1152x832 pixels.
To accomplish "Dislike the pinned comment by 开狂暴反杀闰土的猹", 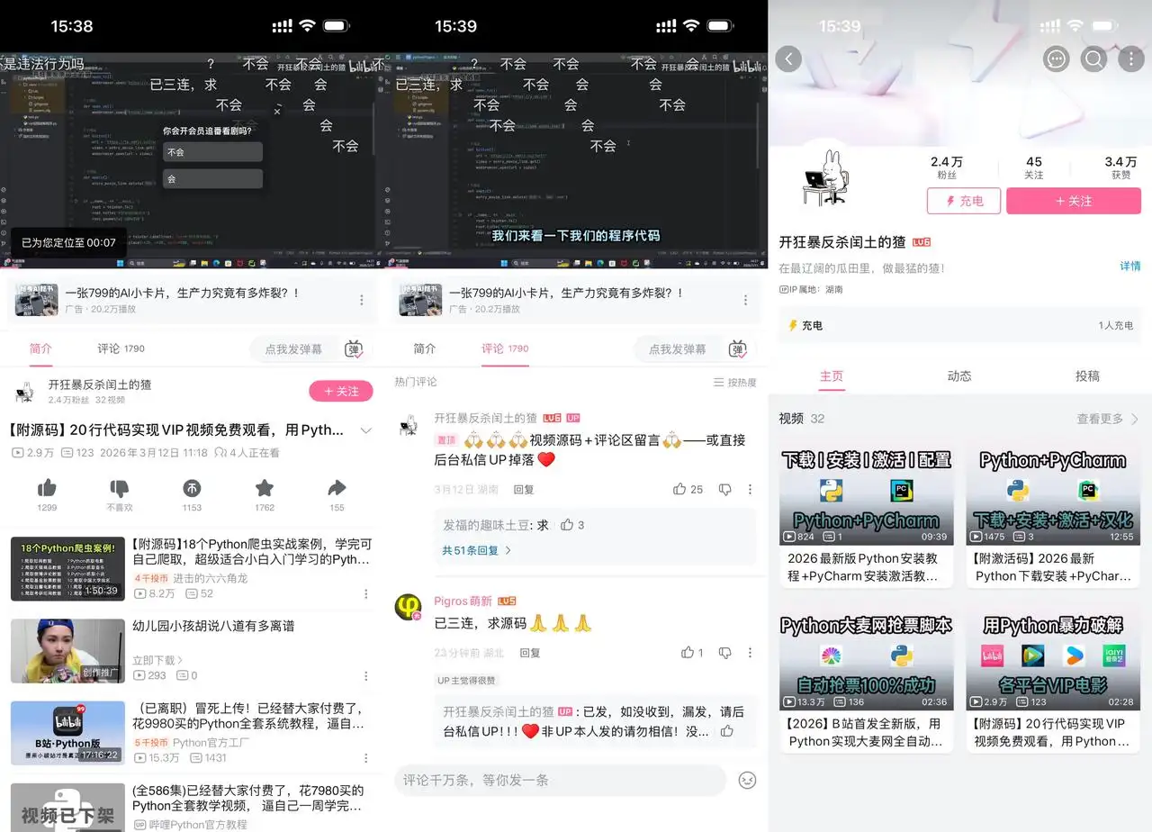I will point(724,489).
